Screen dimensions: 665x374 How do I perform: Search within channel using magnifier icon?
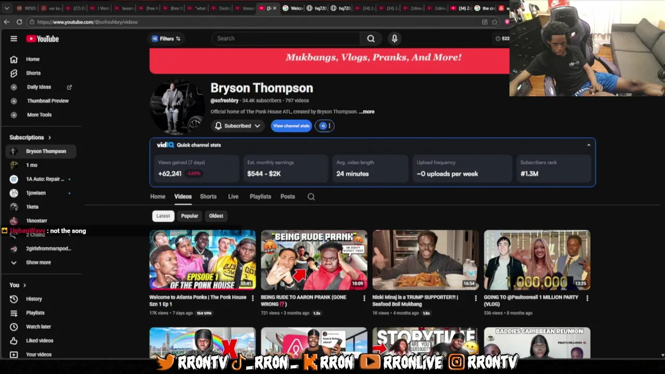(311, 197)
